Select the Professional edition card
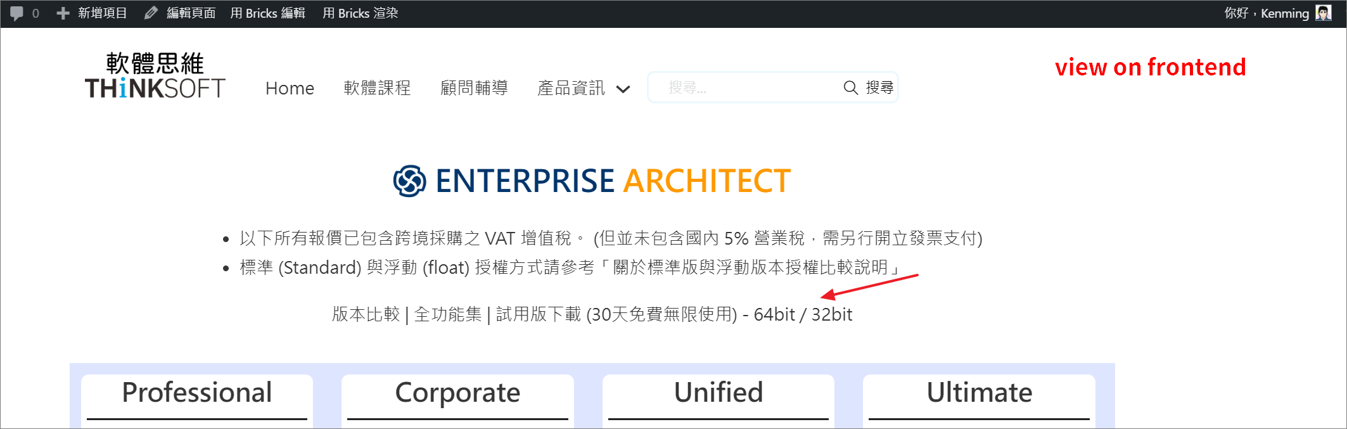Viewport: 1347px width, 429px height. pos(197,400)
